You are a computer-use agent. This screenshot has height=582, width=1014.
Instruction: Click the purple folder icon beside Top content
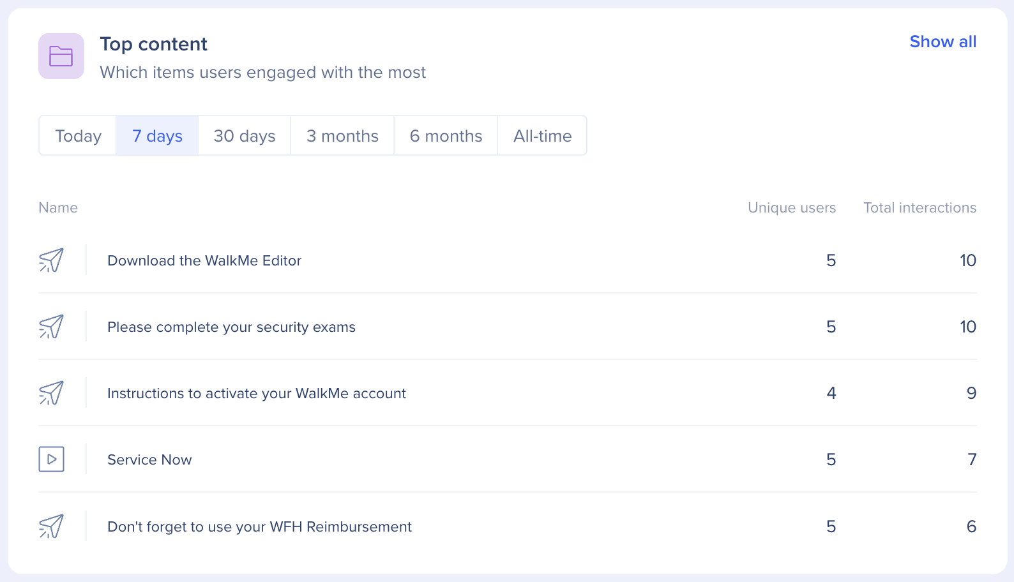tap(61, 56)
